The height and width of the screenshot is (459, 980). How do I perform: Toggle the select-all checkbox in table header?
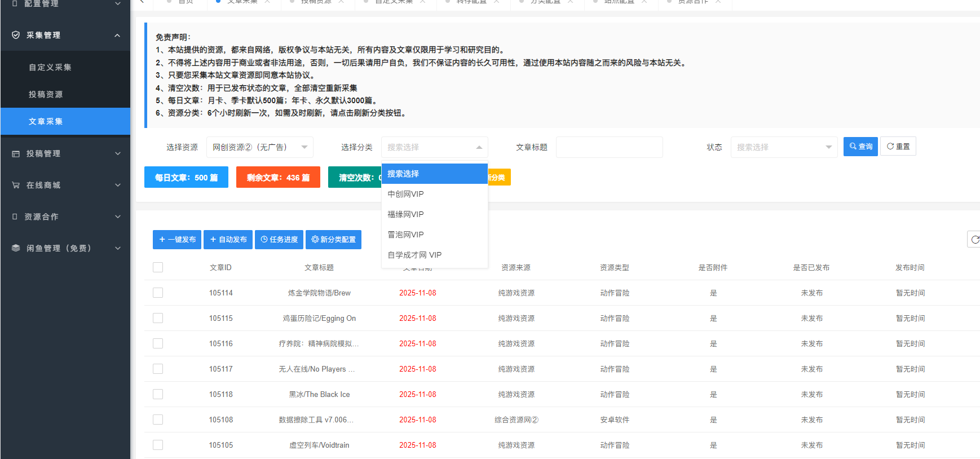[x=158, y=267]
